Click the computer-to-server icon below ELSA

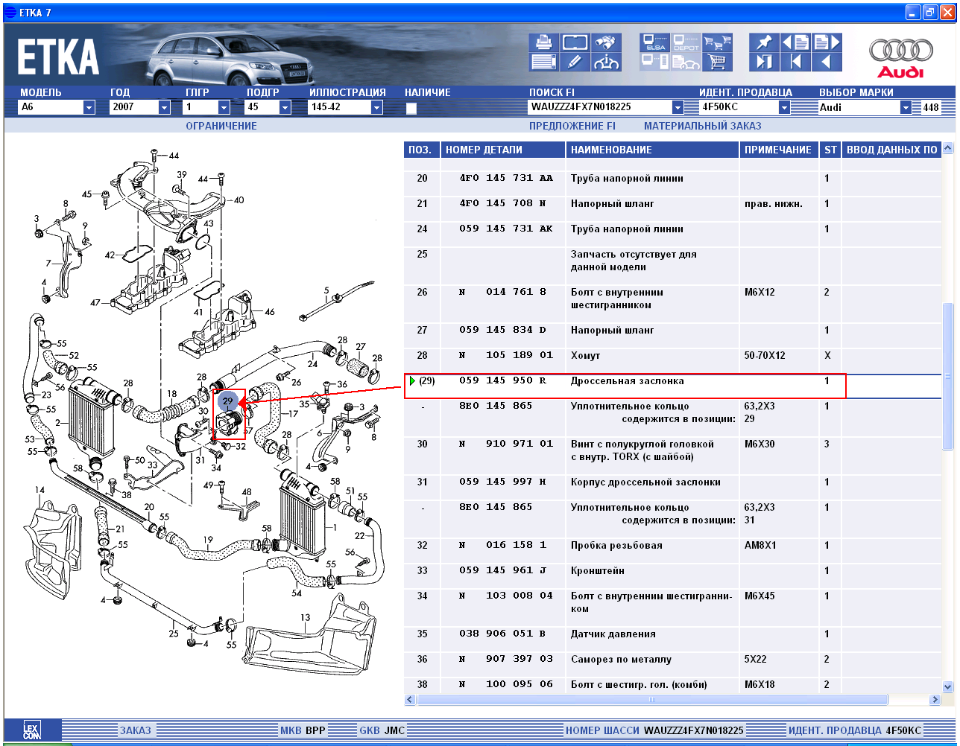pos(655,63)
